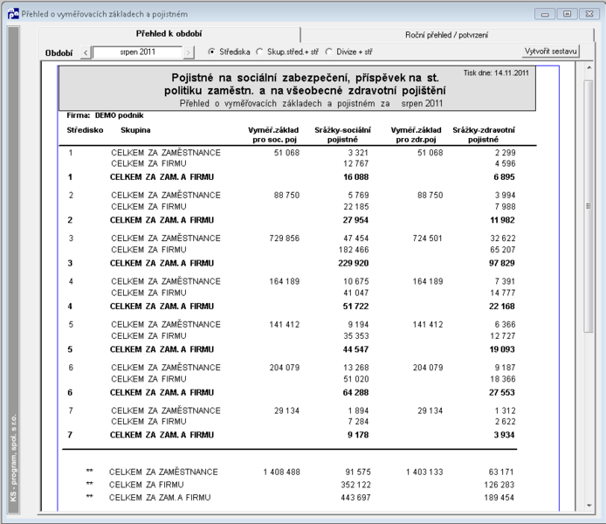
Task: Maximize the Přehled window
Action: point(567,14)
